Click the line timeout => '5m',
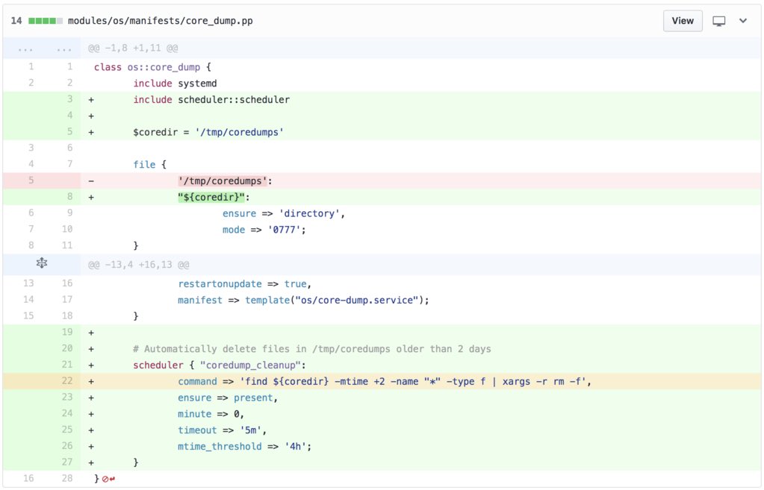This screenshot has width=764, height=490. pos(223,430)
